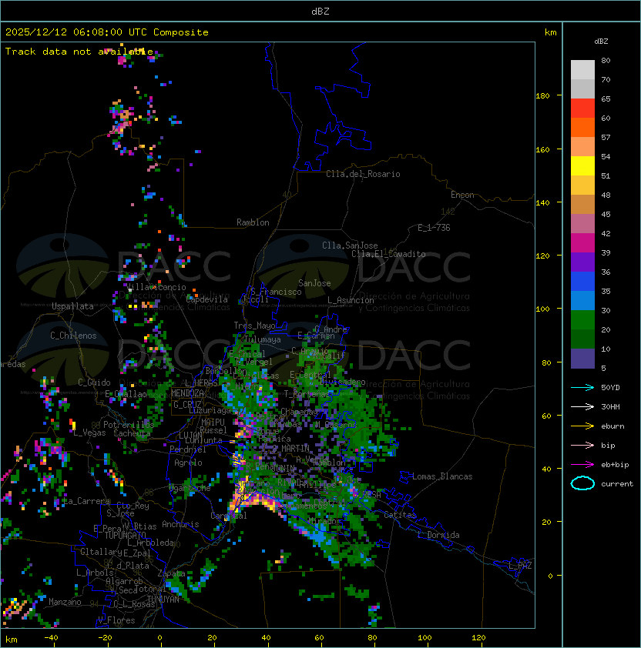641x648 pixels.
Task: Click the 'Capdevila' place label
Action: coord(206,299)
